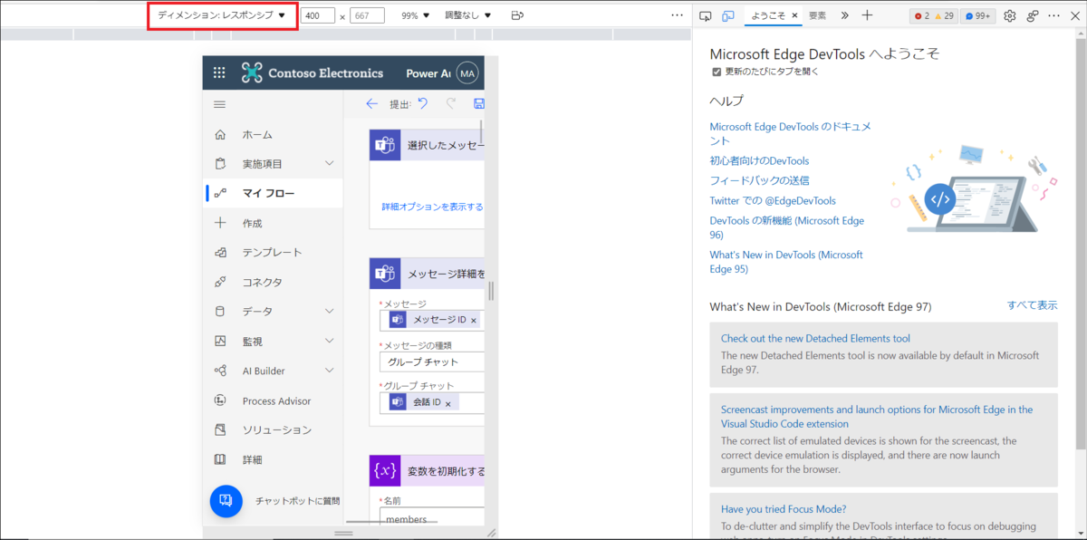Click the template icon beside テンプレート
The width and height of the screenshot is (1087, 540).
pos(220,252)
